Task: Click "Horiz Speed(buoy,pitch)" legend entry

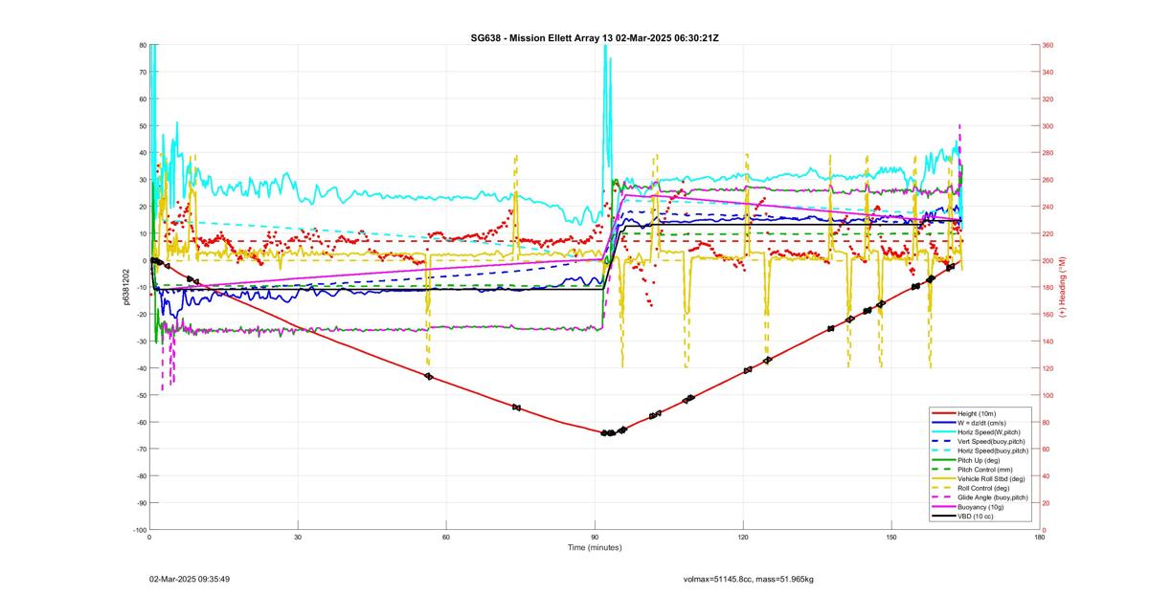Action: click(995, 451)
